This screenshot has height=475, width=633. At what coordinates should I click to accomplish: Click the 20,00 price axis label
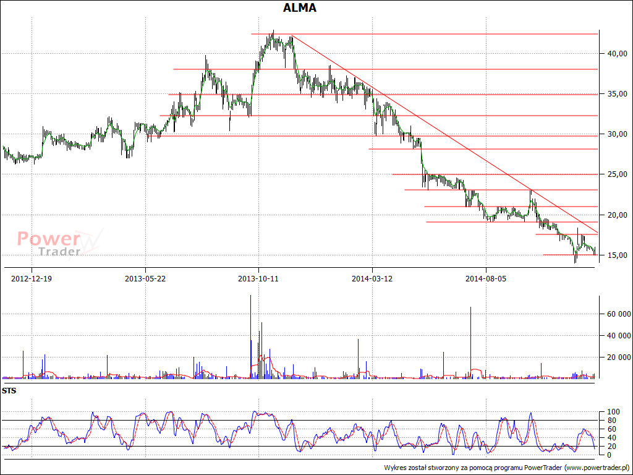(618, 215)
